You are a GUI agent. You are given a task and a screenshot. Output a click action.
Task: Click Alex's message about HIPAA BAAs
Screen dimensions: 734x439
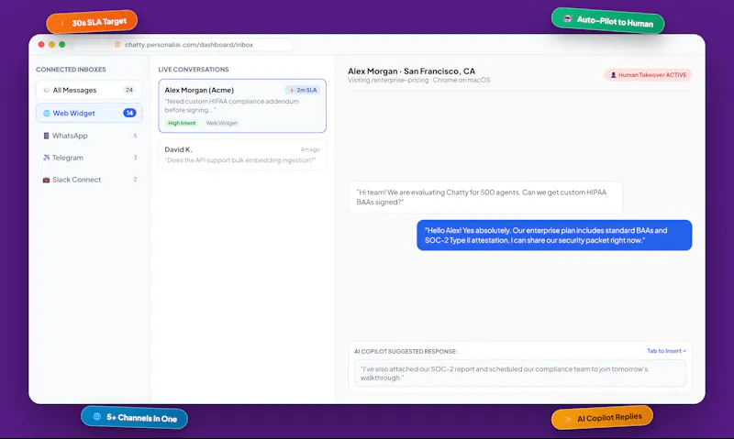[485, 197]
